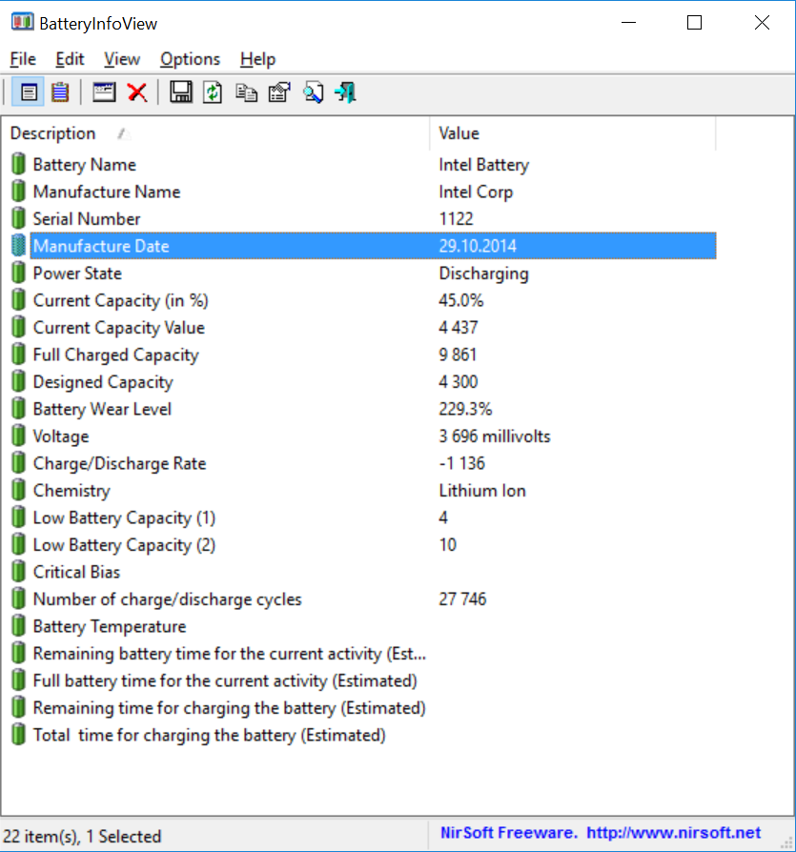The image size is (796, 852).
Task: Click battery icon beside Designed Capacity
Action: point(18,381)
